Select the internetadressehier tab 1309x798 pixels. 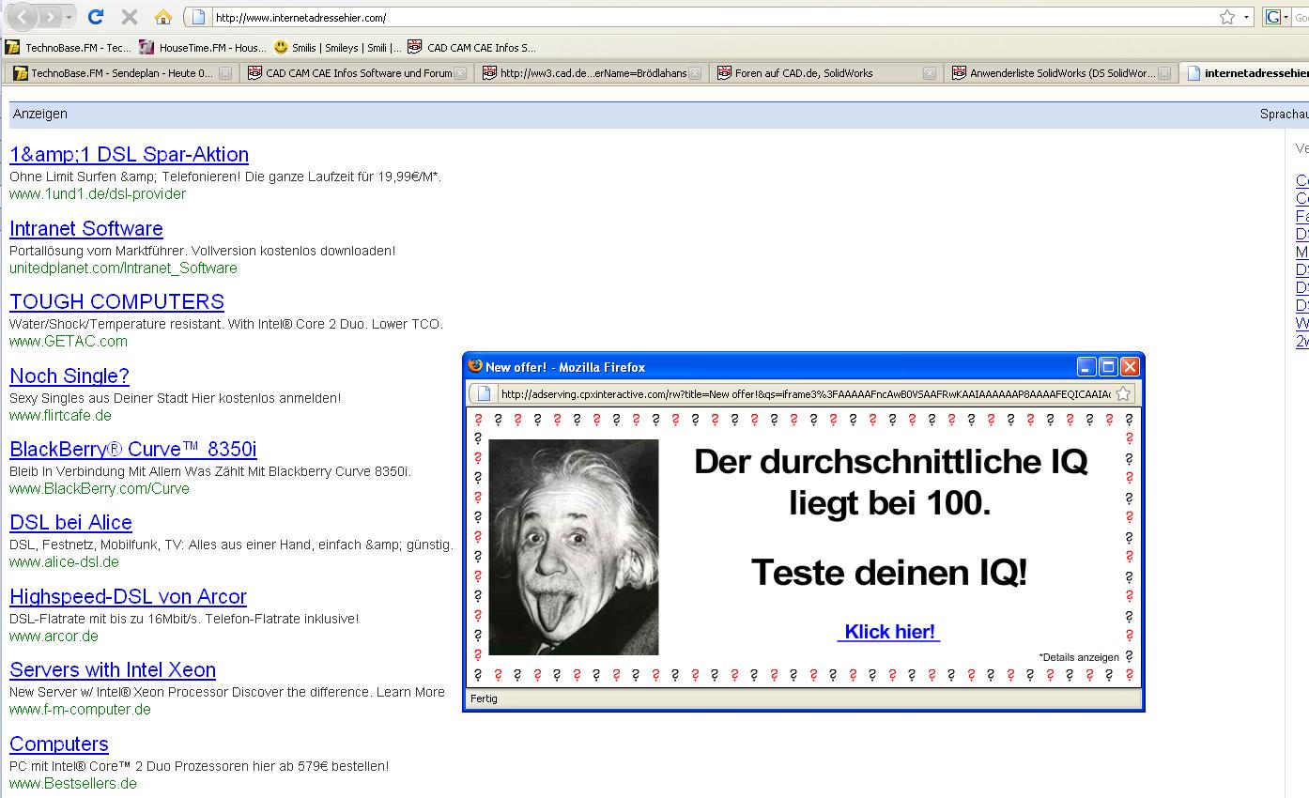1245,73
